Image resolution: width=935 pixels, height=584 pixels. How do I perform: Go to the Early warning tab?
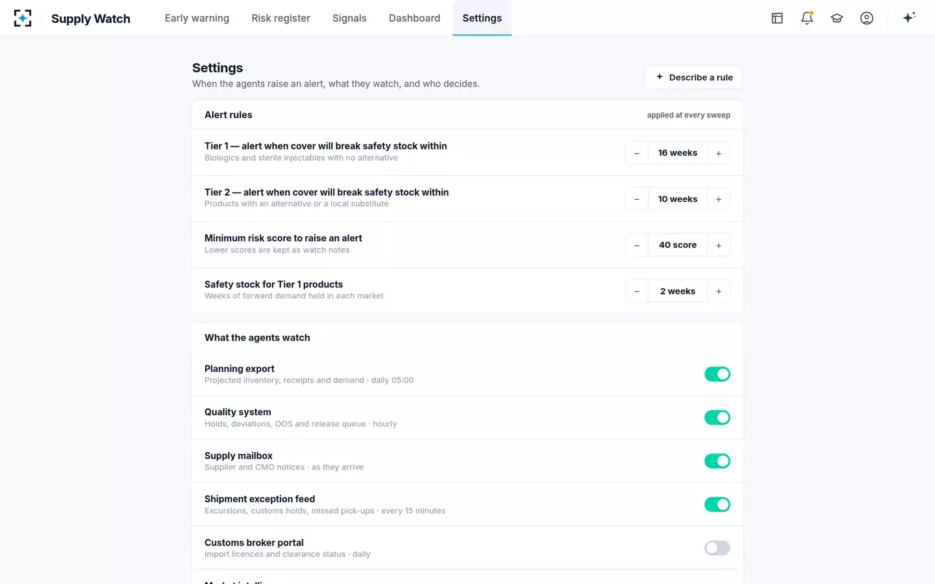click(197, 18)
